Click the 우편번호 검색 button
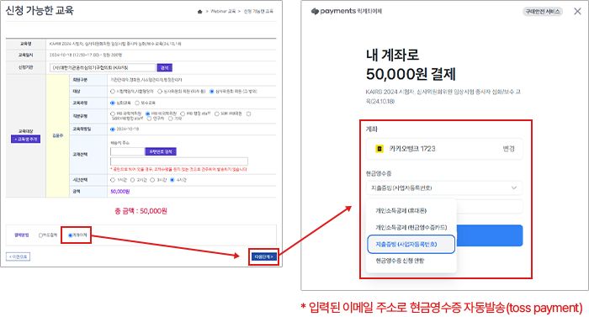This screenshot has width=589, height=317. [161, 151]
